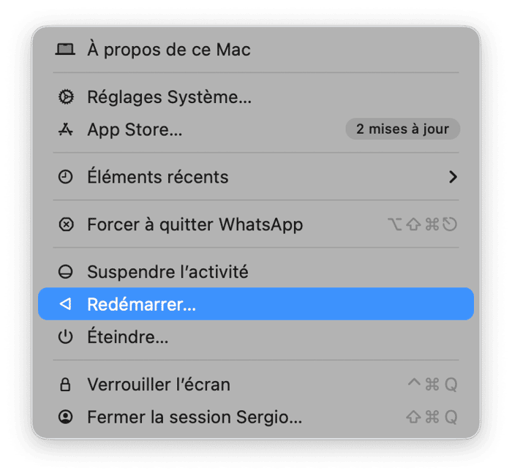Click the sleep icon beside Suspendre l'activité

coord(66,272)
